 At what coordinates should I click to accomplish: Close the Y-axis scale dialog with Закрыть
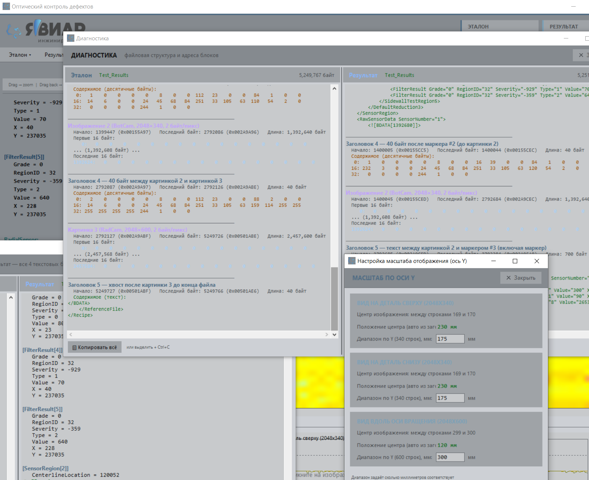(521, 278)
